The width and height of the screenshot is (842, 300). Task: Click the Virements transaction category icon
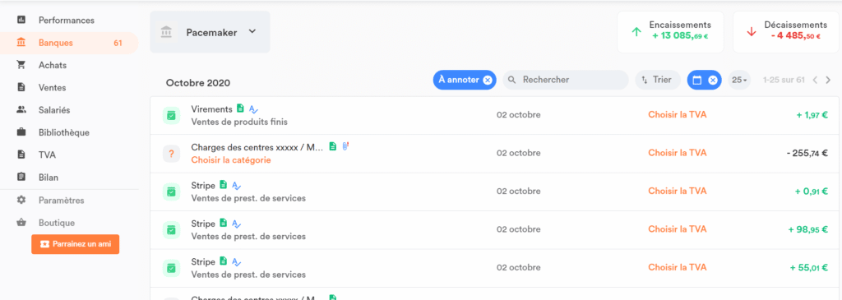[171, 115]
